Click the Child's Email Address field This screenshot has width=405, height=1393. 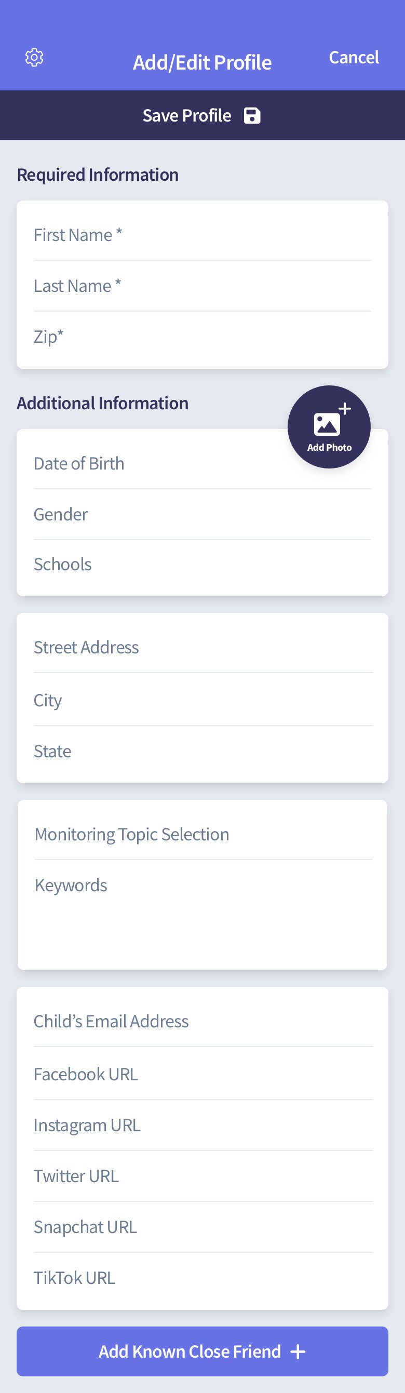(x=202, y=1021)
